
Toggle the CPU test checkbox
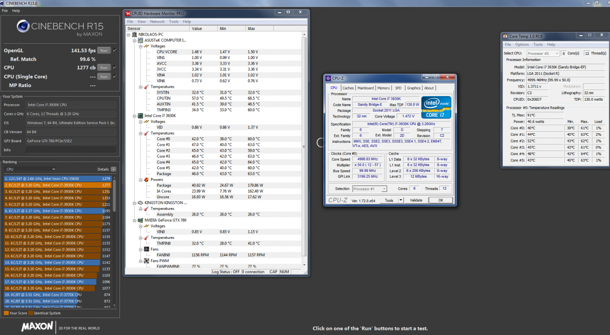click(115, 68)
